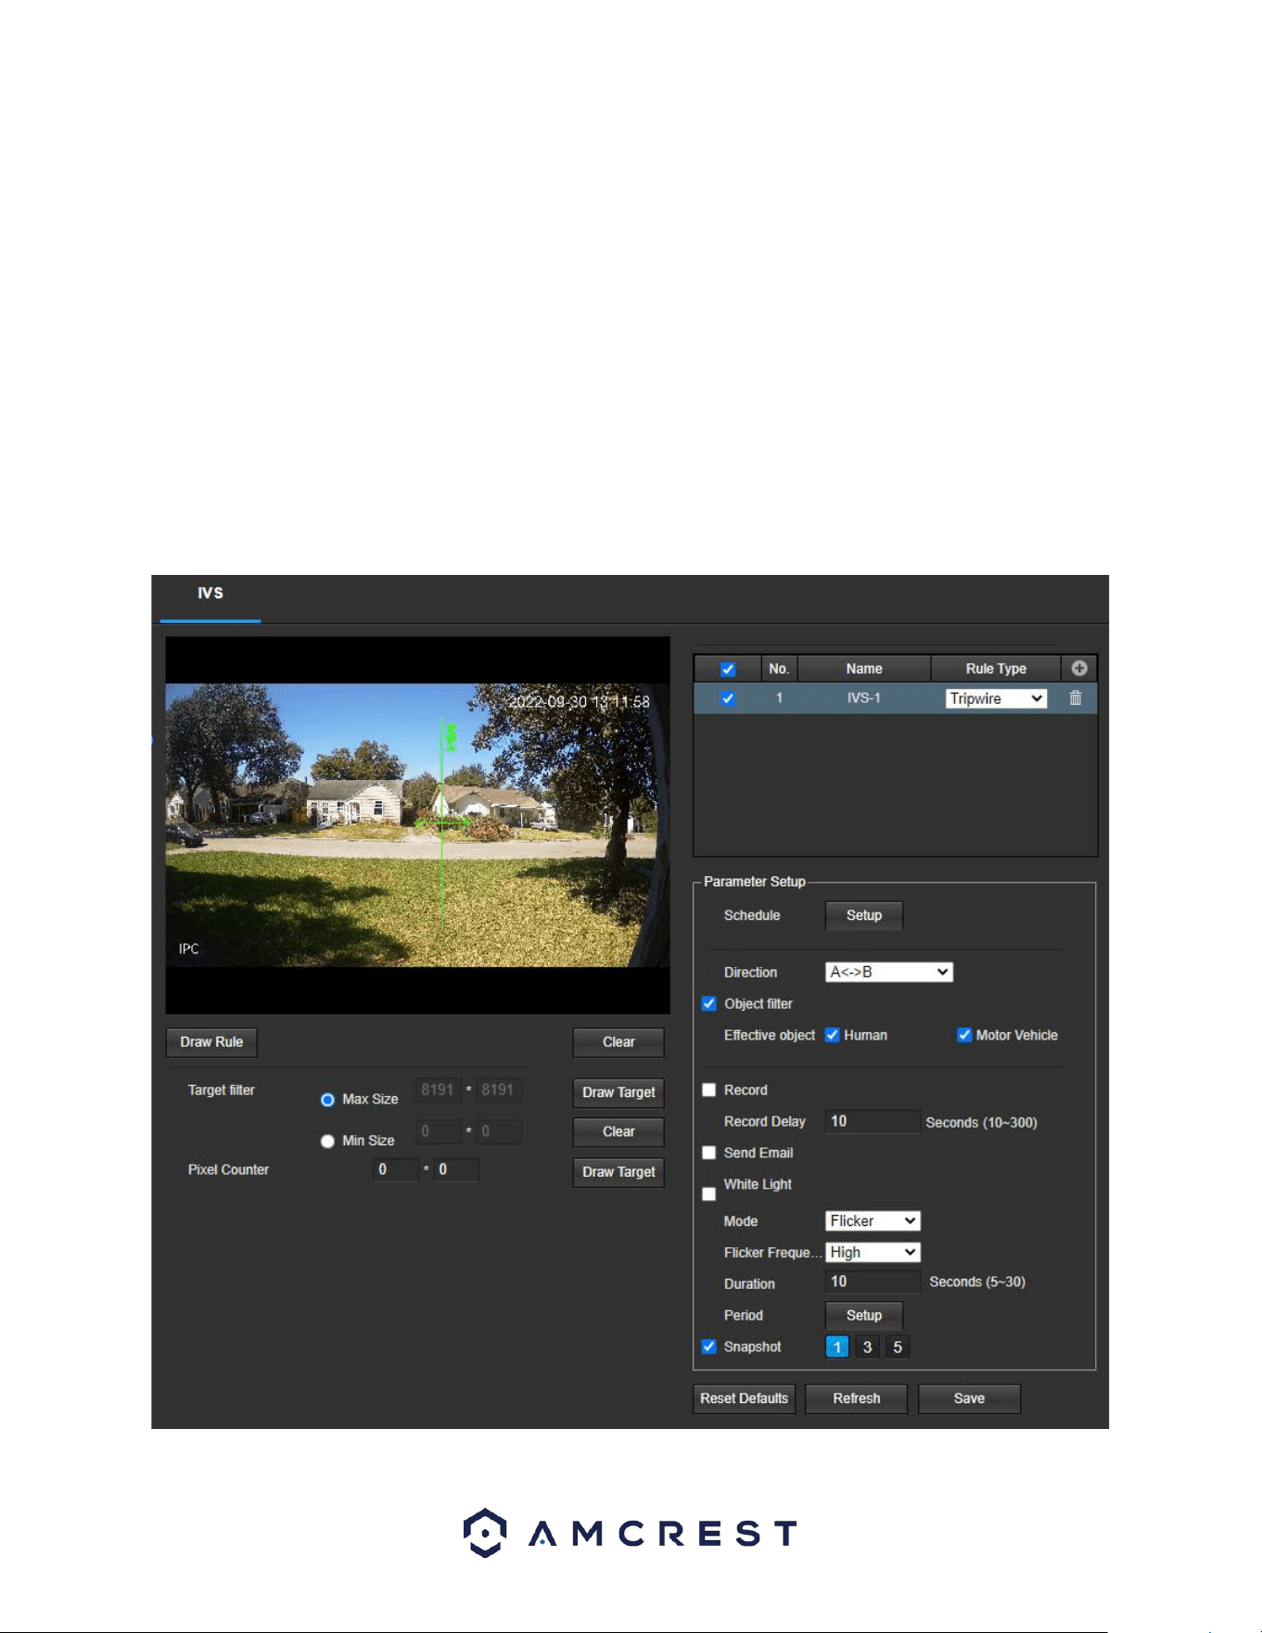Open the Schedule Setup button
This screenshot has height=1633, width=1262.
[x=864, y=915]
